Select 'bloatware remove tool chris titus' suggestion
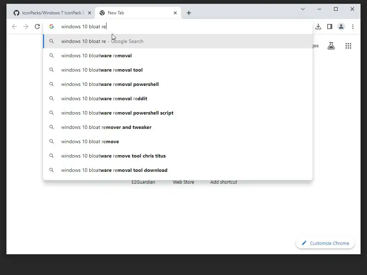 178,156
